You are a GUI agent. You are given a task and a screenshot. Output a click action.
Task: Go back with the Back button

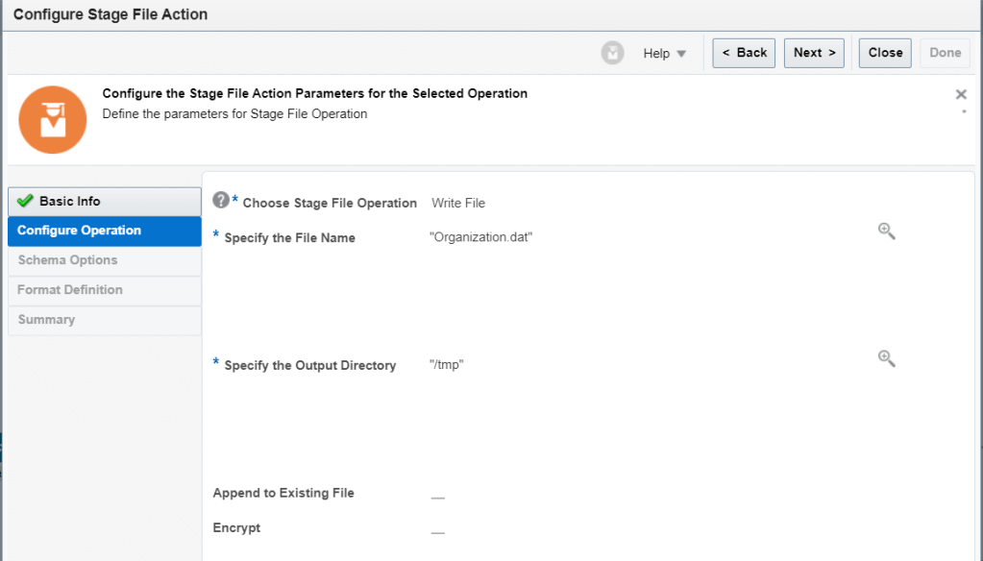point(744,53)
